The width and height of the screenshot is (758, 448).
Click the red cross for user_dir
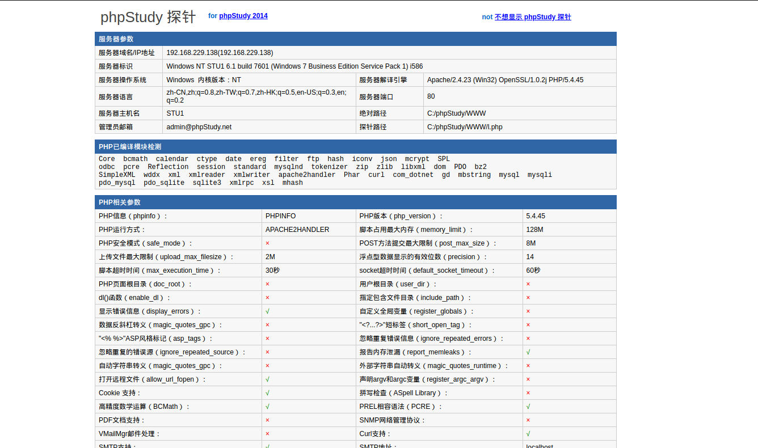(x=528, y=284)
